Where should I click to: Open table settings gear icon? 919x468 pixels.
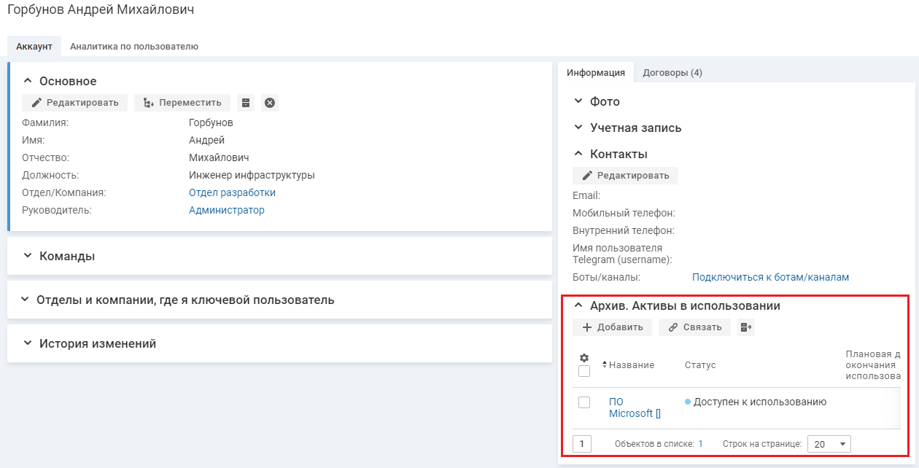click(x=583, y=358)
